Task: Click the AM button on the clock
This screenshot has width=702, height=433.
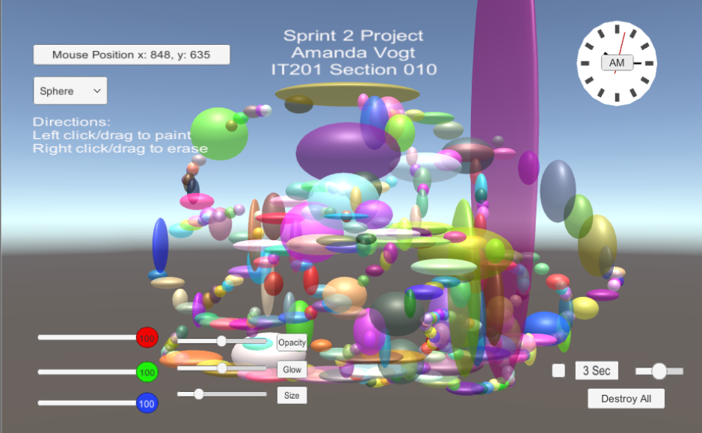Action: pos(617,63)
